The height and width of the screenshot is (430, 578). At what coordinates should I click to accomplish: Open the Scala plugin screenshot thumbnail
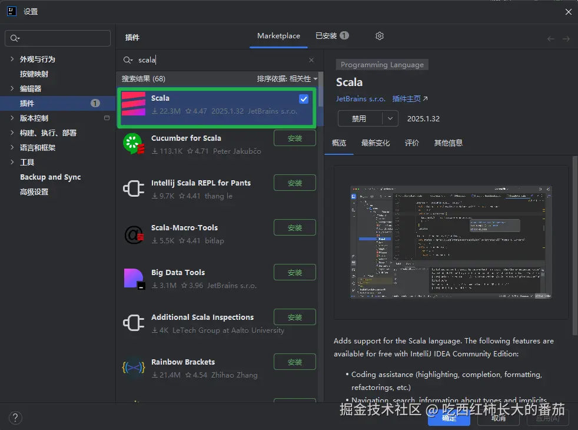(451, 242)
